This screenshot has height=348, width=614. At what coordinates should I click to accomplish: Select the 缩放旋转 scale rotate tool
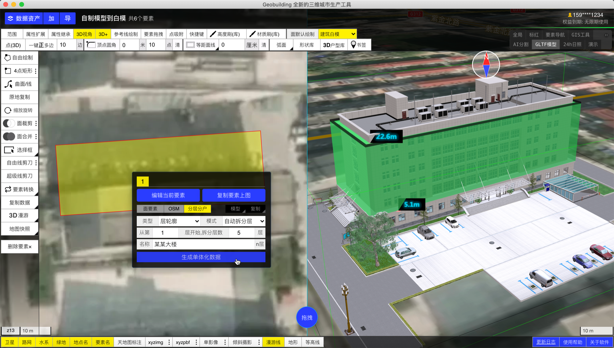(20, 110)
